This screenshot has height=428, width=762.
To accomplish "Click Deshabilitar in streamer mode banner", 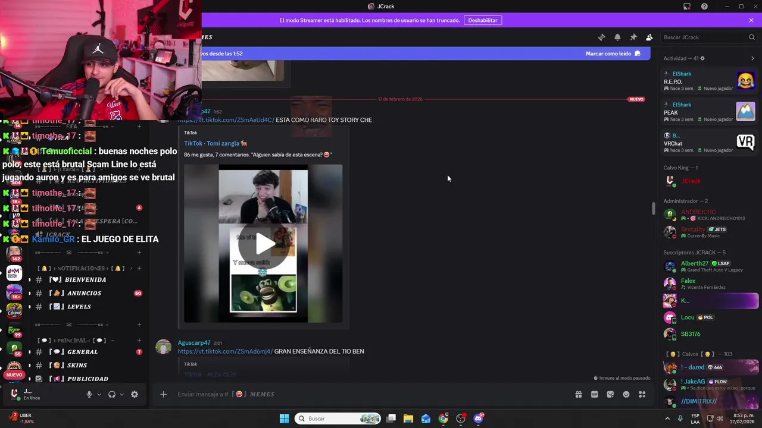I will point(483,20).
